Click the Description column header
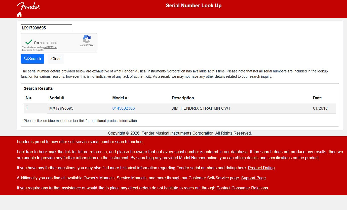This screenshot has width=347, height=210. pyautogui.click(x=183, y=98)
